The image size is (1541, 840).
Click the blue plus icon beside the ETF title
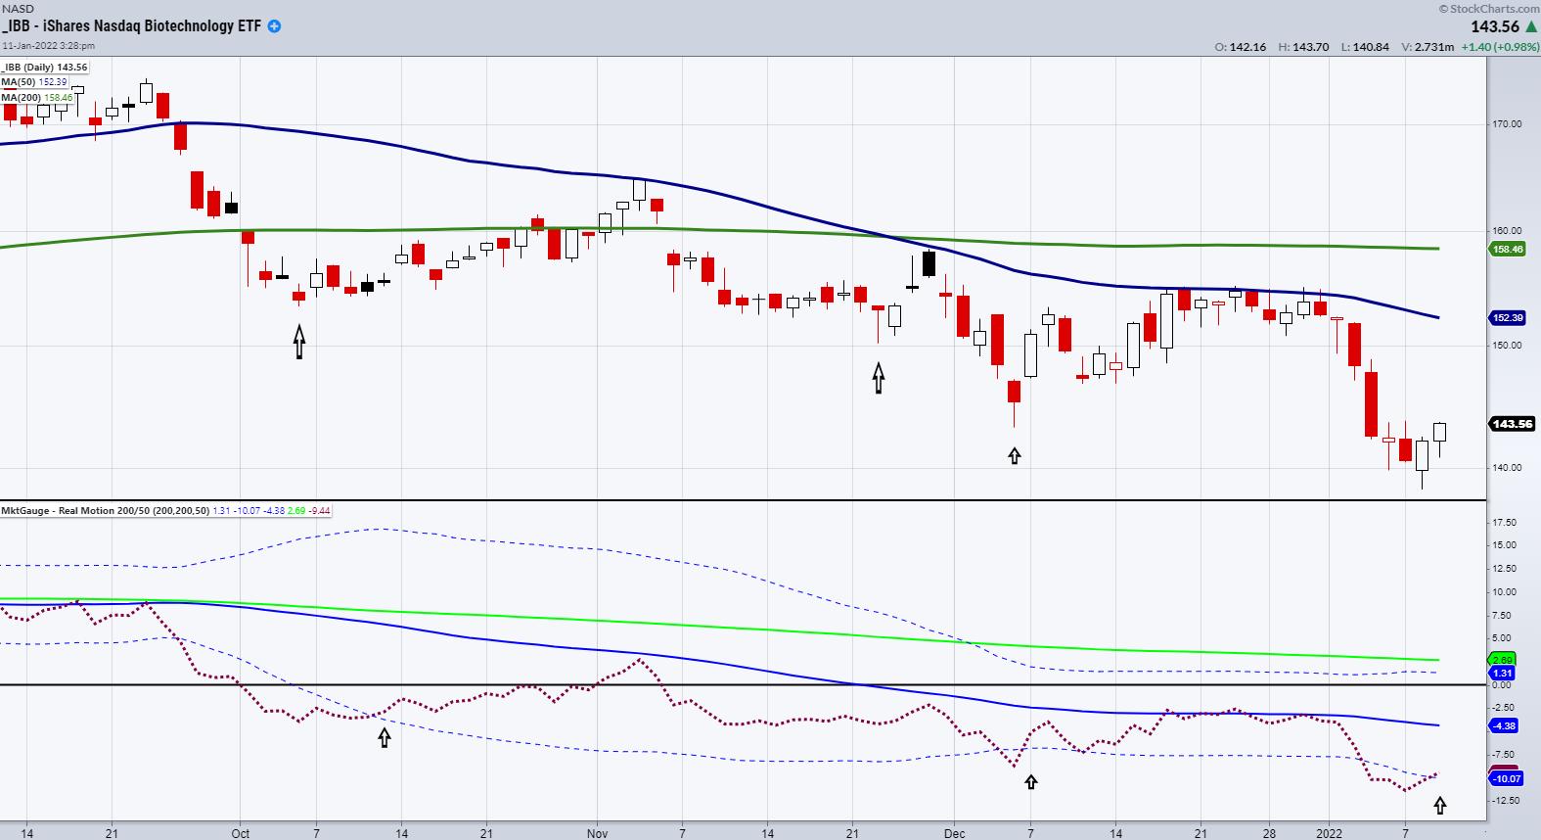(x=274, y=26)
